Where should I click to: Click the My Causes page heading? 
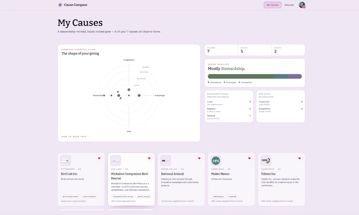(x=80, y=23)
